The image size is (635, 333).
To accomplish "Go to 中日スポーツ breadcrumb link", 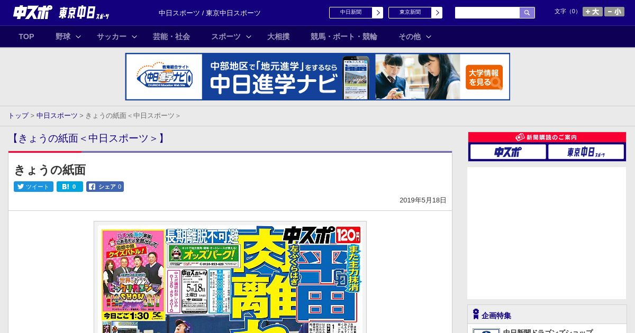I will (x=57, y=115).
